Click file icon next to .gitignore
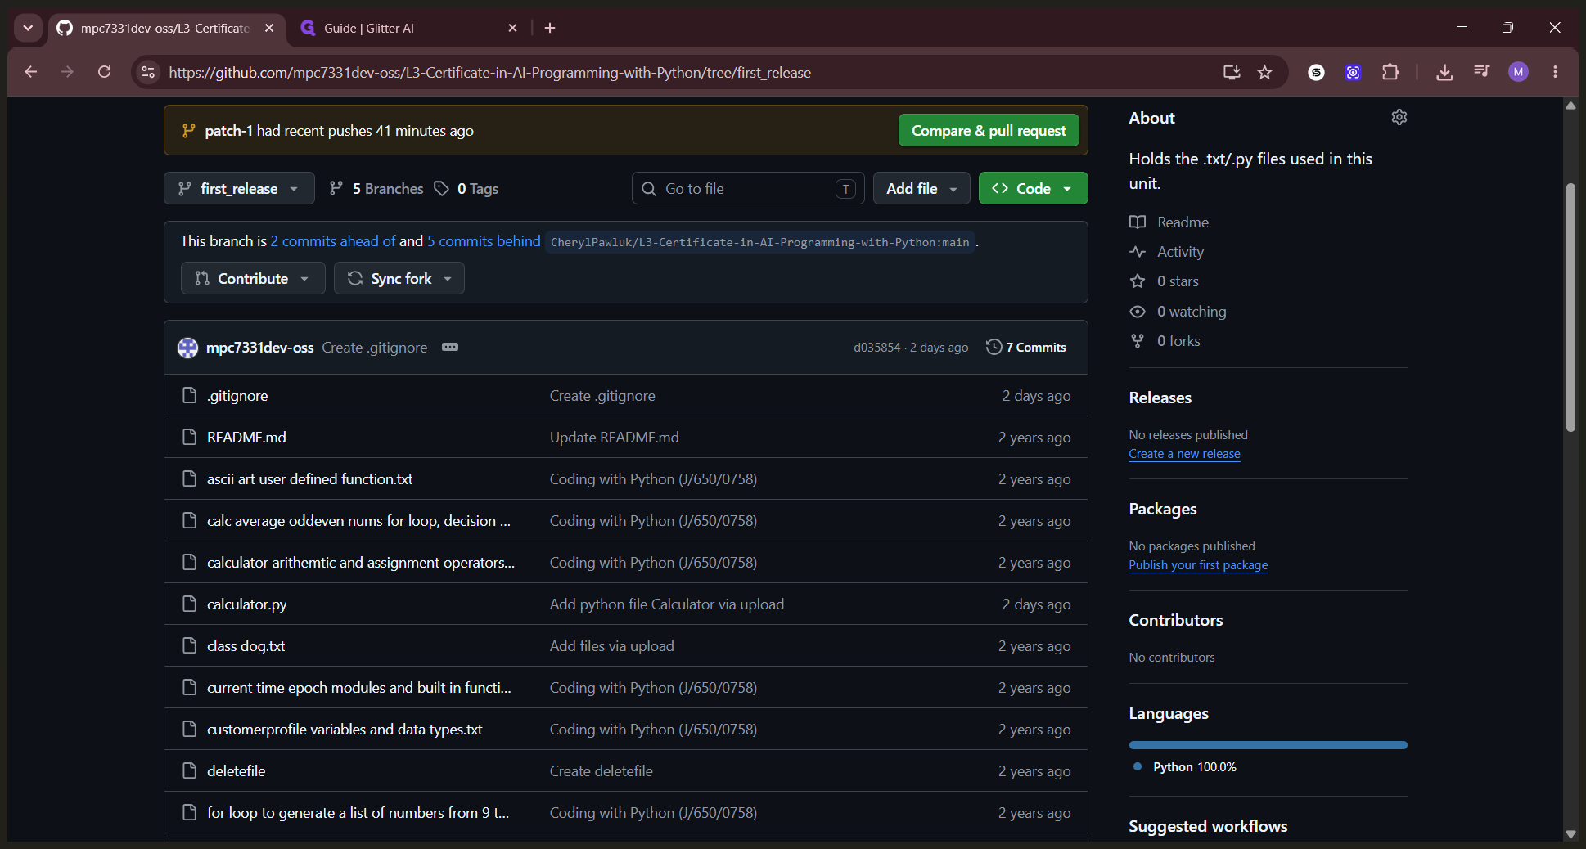This screenshot has width=1586, height=849. click(x=189, y=395)
